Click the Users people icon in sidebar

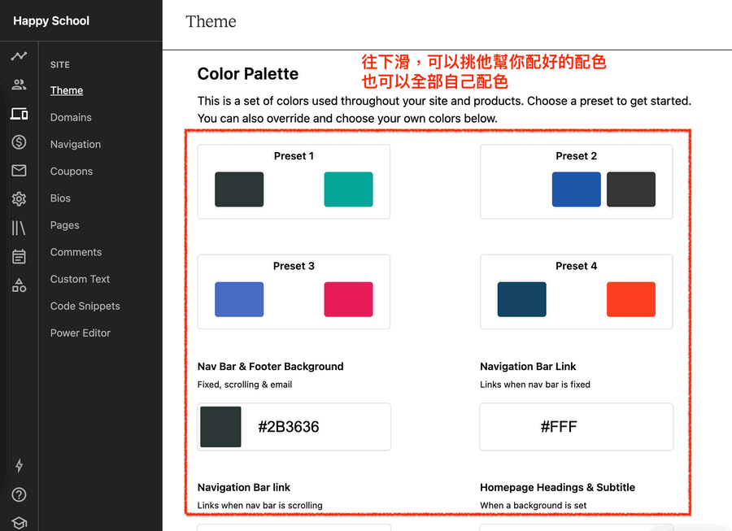coord(19,85)
